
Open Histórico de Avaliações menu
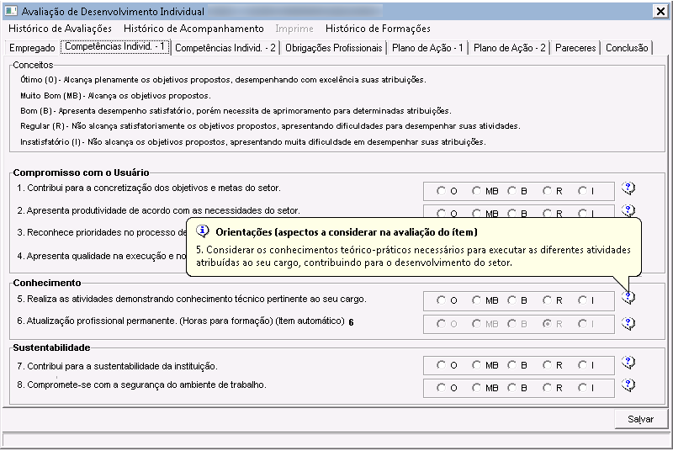pos(60,29)
